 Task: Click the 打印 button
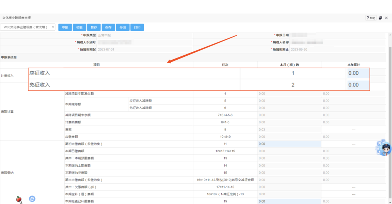point(137,27)
